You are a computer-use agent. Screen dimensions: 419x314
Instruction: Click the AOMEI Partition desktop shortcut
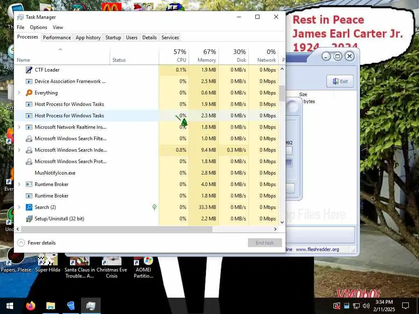[144, 267]
